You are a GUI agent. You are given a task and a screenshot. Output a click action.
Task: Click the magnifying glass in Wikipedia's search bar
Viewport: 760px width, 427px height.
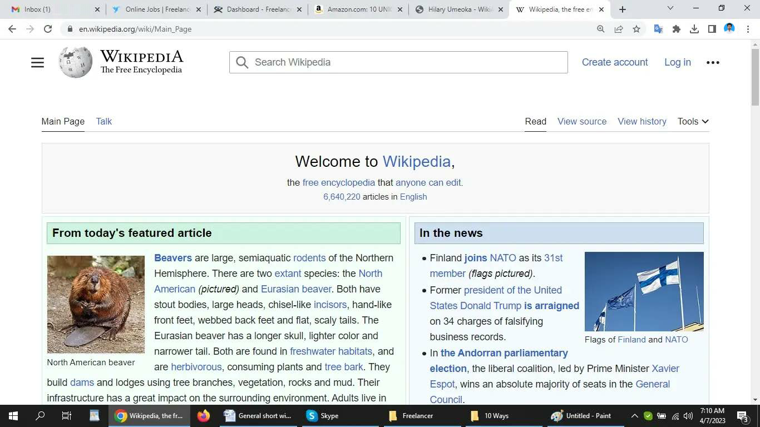point(242,62)
